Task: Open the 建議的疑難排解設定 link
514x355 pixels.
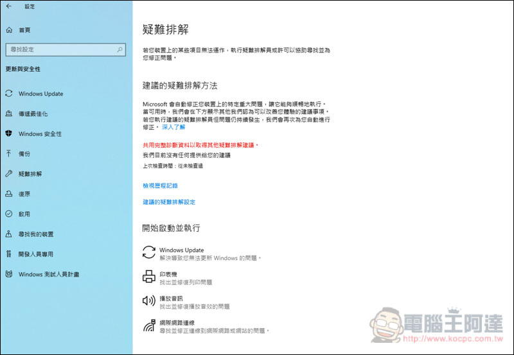Action: pyautogui.click(x=169, y=202)
